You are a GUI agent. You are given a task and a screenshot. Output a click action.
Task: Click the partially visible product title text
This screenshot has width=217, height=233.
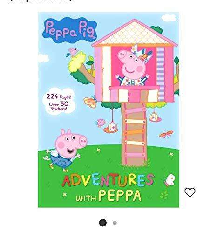[x=41, y=0]
